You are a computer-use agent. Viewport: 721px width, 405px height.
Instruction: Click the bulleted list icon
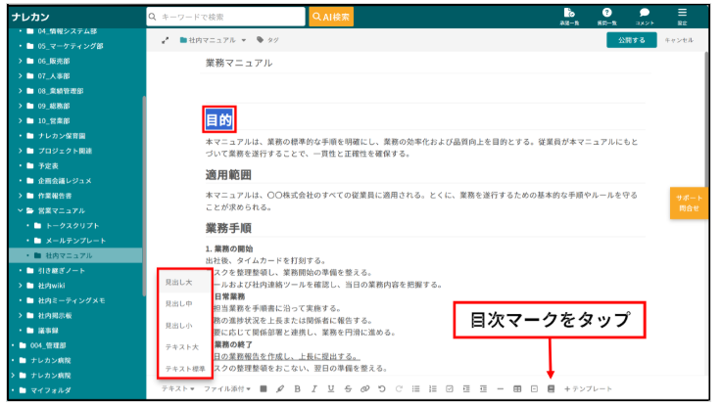point(415,389)
